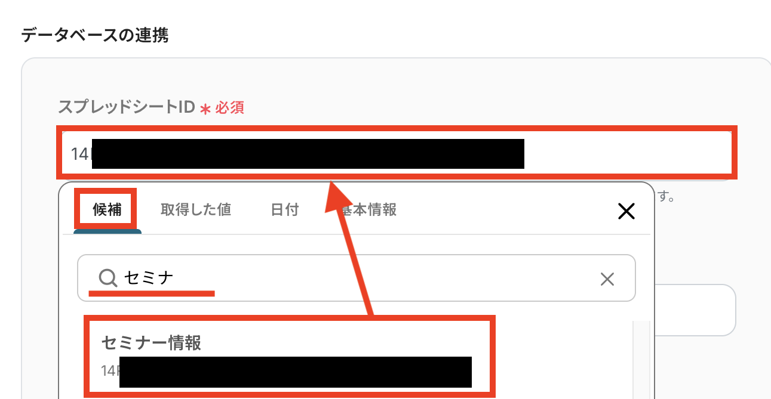Open the 基本情報 tab

[367, 209]
